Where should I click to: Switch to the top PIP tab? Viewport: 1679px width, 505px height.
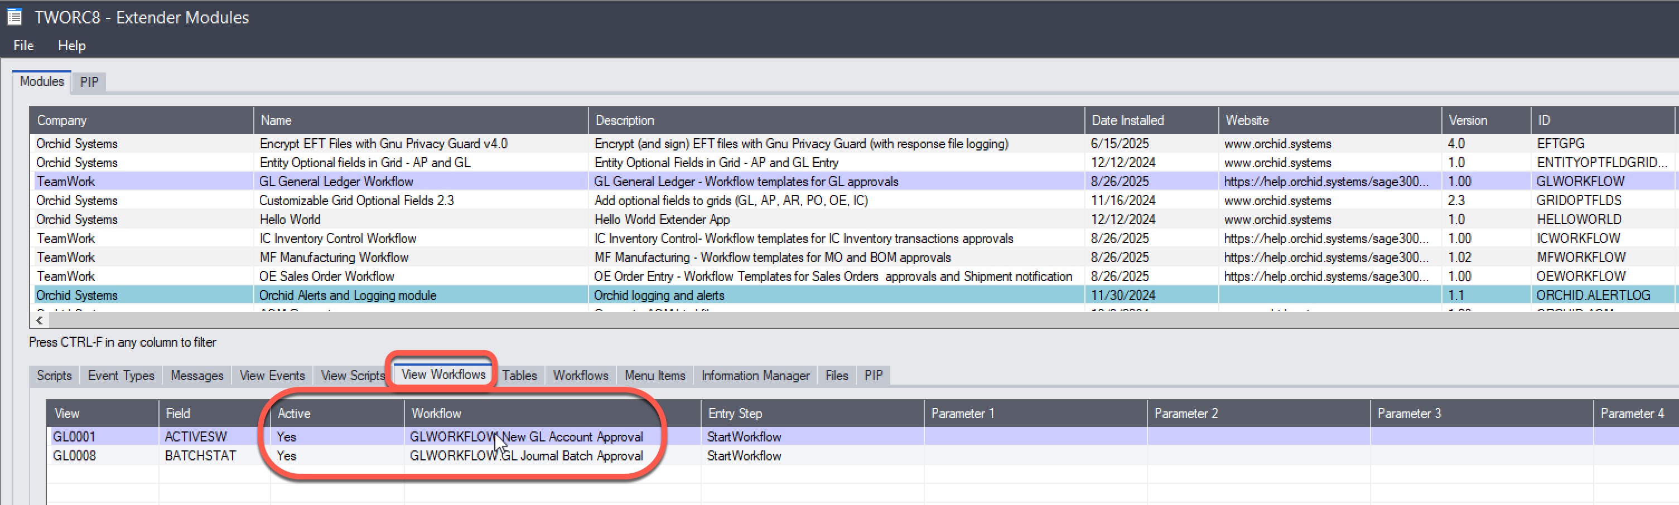point(89,82)
